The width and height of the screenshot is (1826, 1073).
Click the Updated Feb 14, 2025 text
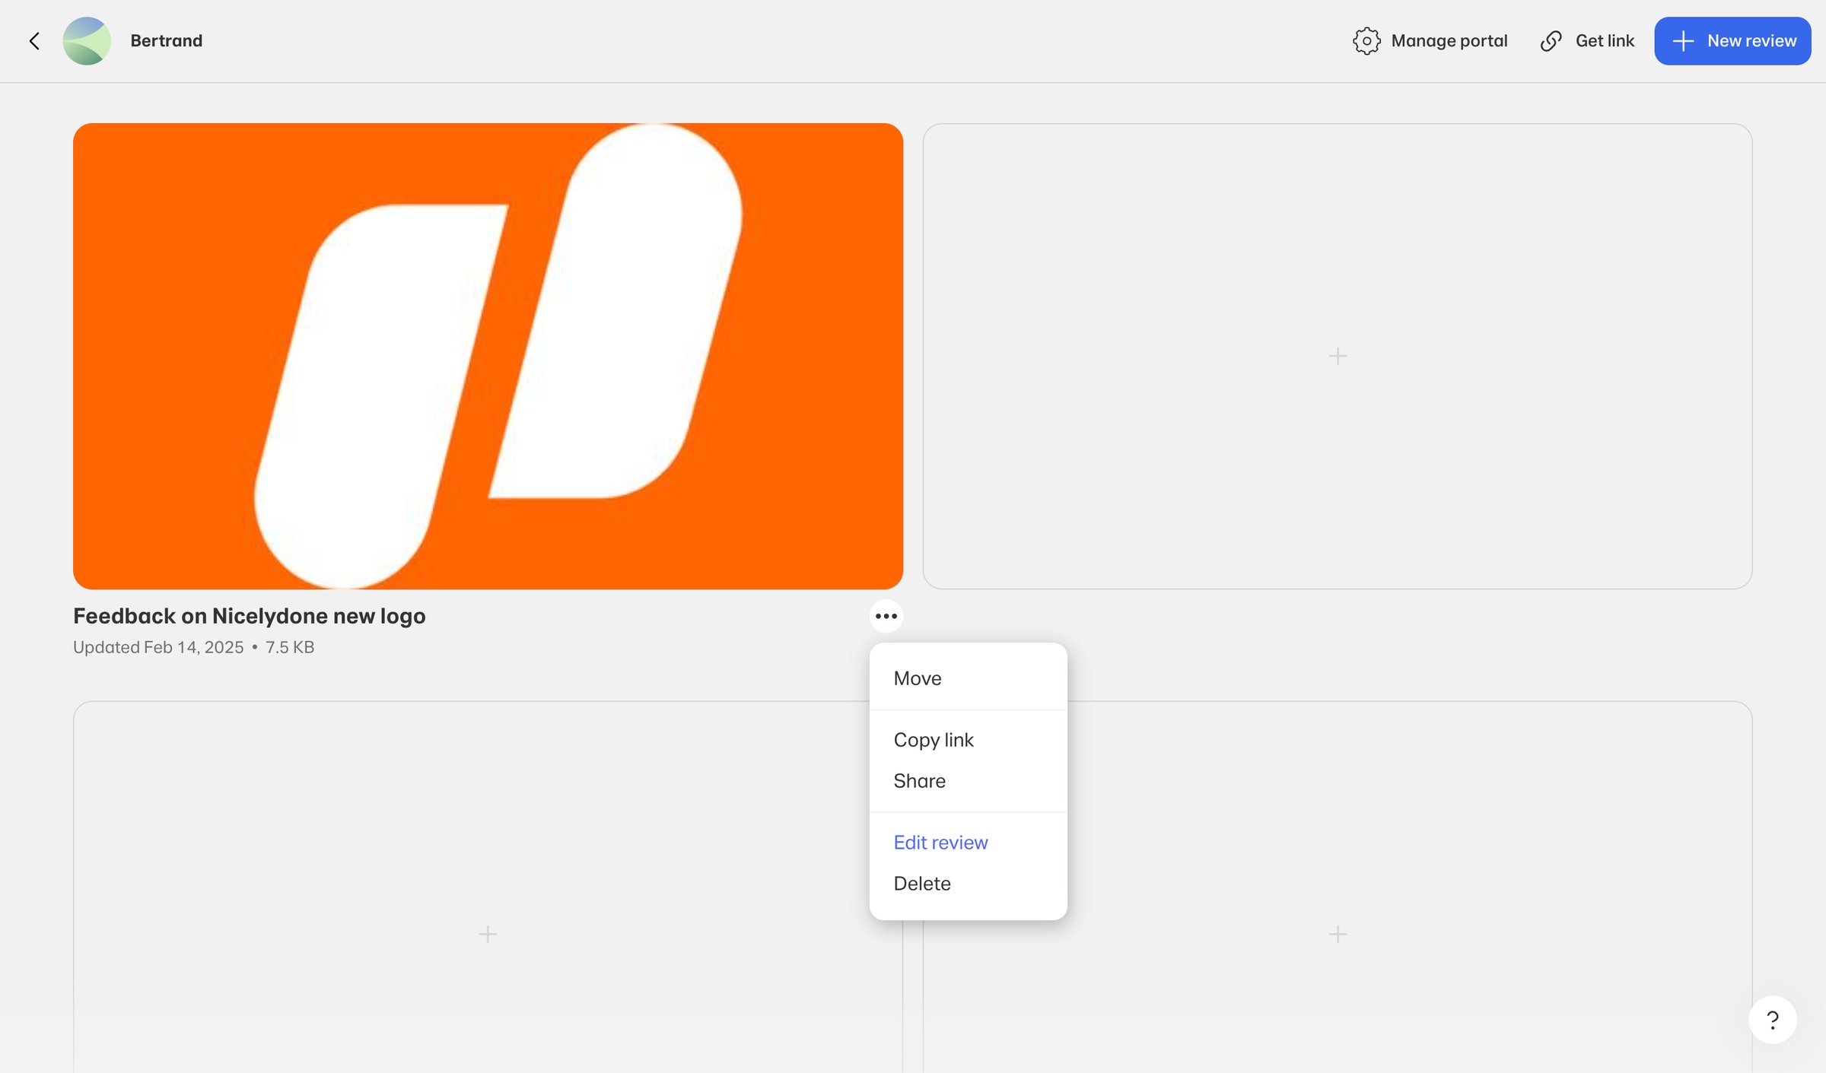pyautogui.click(x=158, y=647)
